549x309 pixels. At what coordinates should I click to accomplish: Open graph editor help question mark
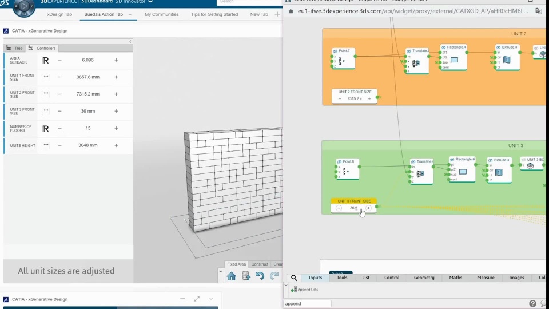532,303
